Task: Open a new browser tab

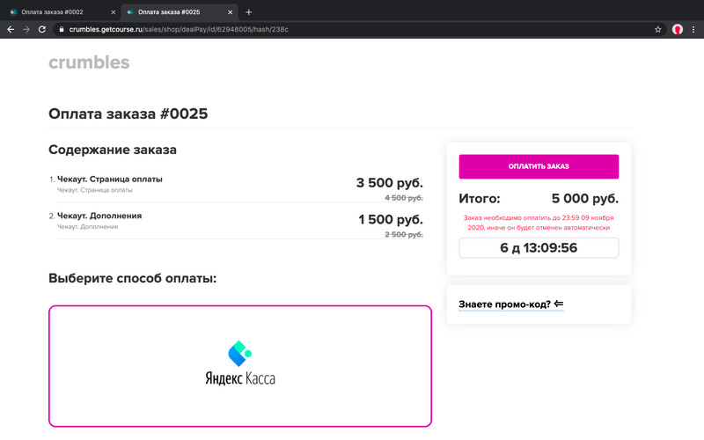Action: pyautogui.click(x=249, y=12)
